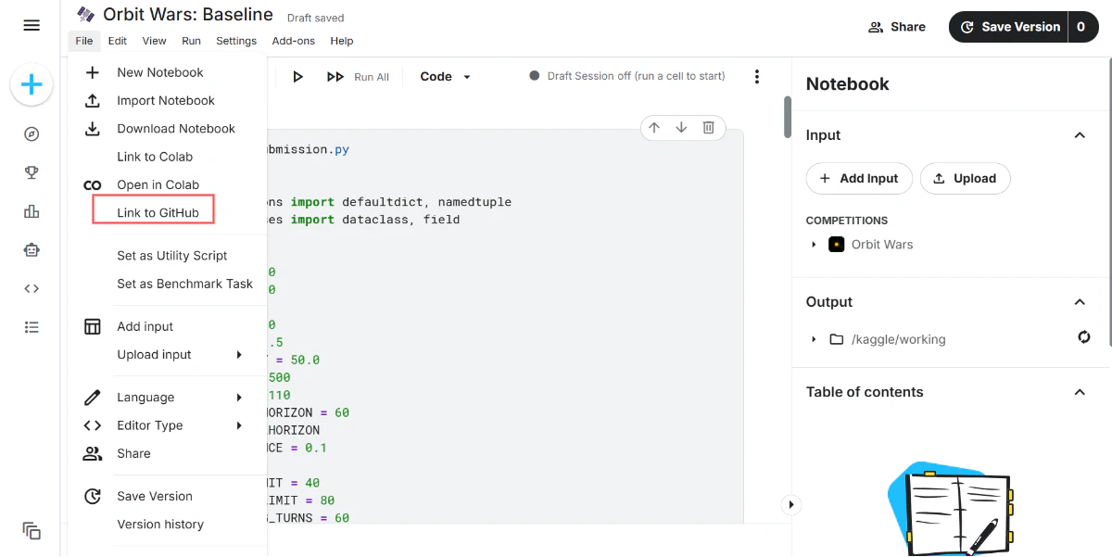Click the Draft Session off status indicator
This screenshot has width=1112, height=557.
(627, 76)
